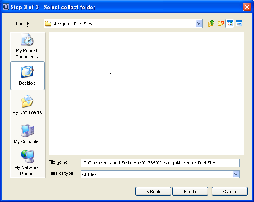
Task: Switch to Details view
Action: [239, 24]
